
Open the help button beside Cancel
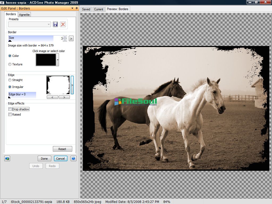[x=74, y=159]
